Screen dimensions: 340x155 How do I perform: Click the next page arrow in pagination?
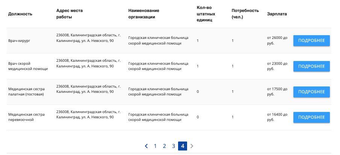pos(192,146)
